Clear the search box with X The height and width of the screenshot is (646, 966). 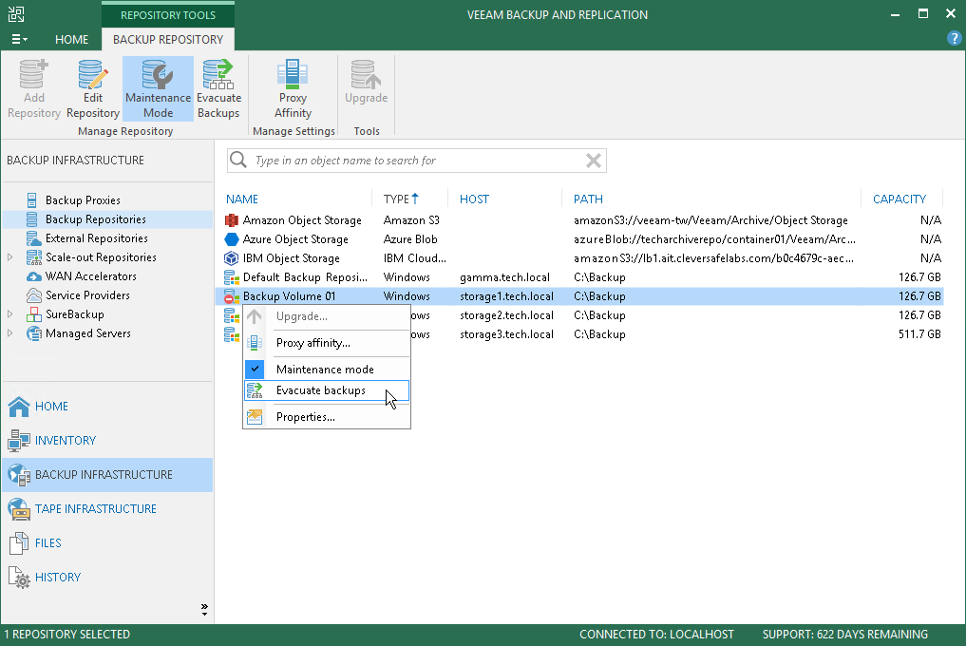(594, 161)
